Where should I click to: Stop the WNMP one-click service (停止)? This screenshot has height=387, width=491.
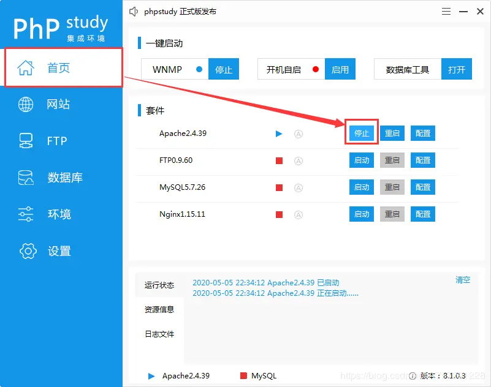click(224, 69)
